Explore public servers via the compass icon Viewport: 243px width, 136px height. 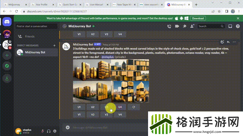point(7,66)
